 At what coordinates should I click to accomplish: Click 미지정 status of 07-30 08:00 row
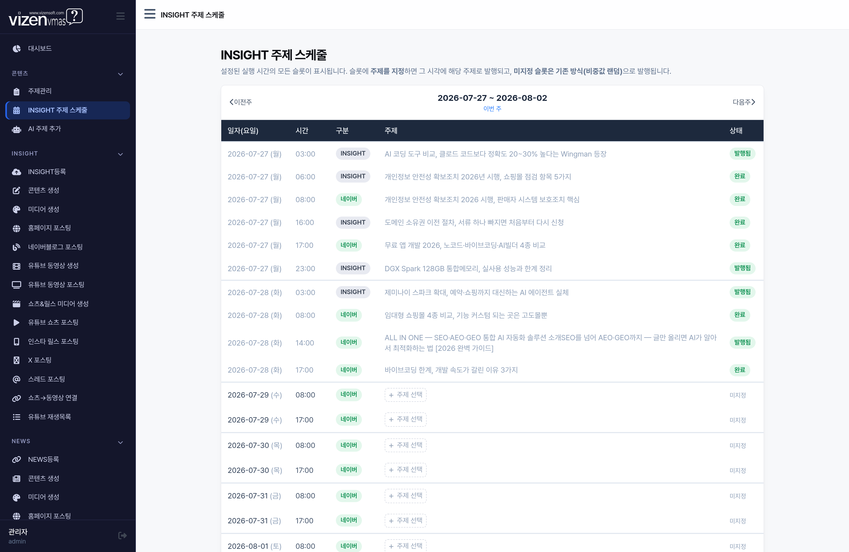(738, 446)
